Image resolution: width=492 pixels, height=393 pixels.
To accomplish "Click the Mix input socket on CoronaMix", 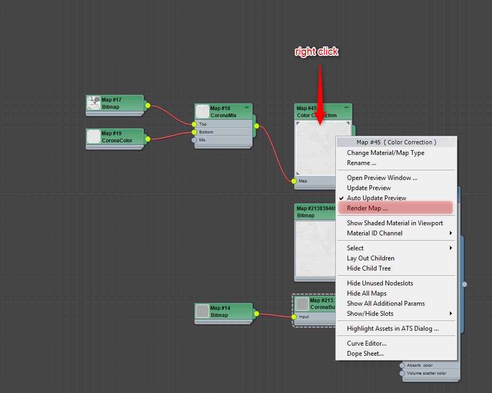I will point(194,140).
